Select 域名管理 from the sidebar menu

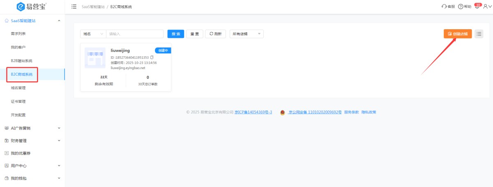[18, 88]
